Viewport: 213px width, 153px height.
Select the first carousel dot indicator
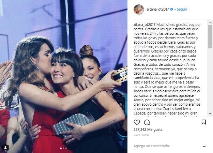point(61,148)
